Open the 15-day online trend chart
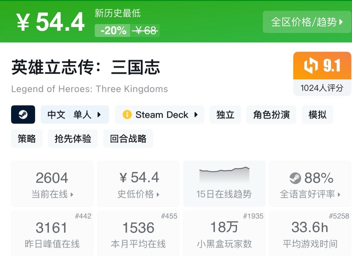This screenshot has width=352, height=256. coord(224,184)
